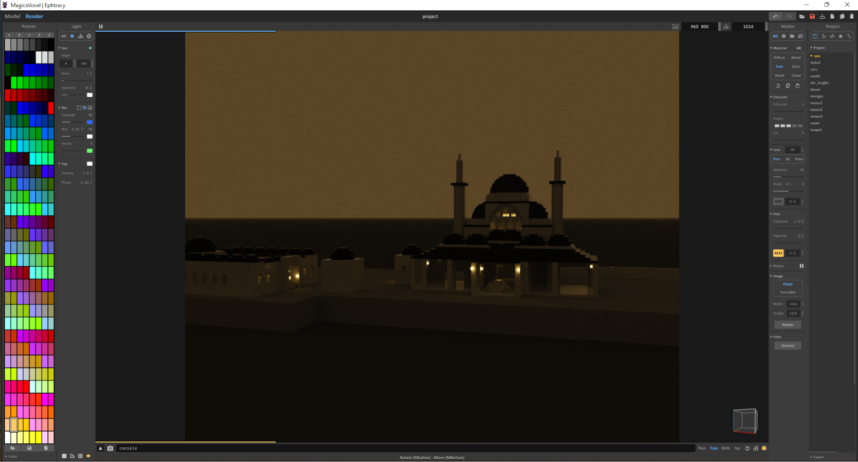858x462 pixels.
Task: Select the Metal material type
Action: [x=796, y=58]
